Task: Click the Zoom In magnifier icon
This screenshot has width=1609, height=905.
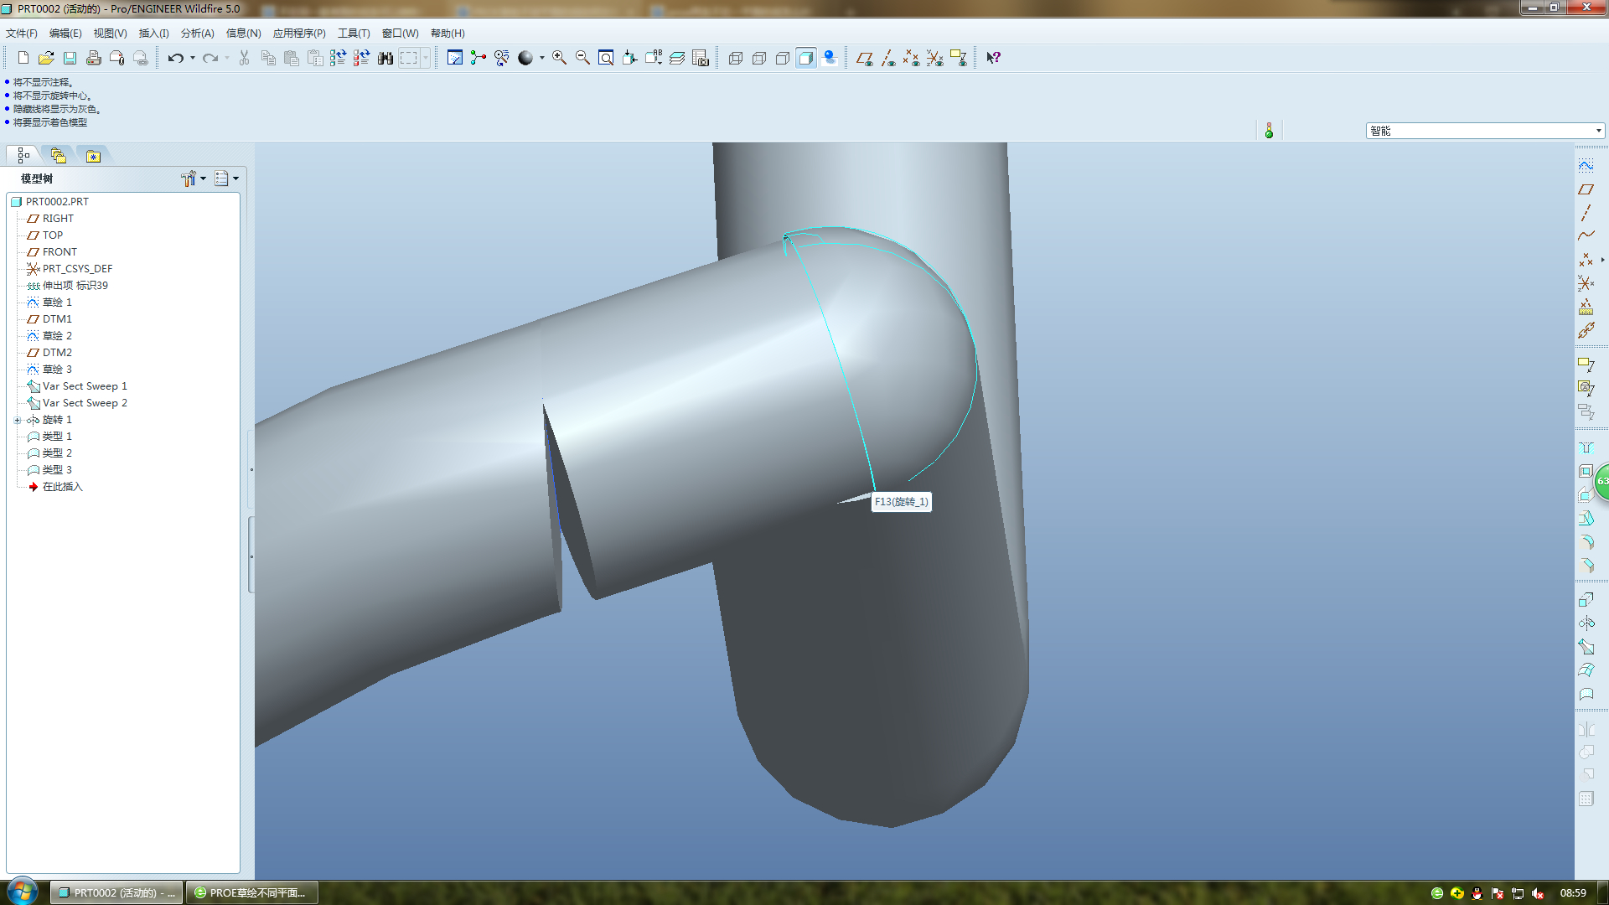Action: (559, 58)
